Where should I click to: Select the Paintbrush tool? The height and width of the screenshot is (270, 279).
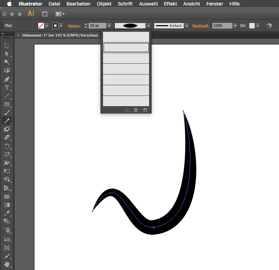pyautogui.click(x=7, y=112)
